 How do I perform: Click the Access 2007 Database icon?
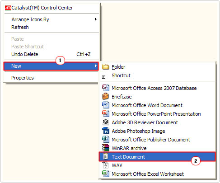click(106, 88)
